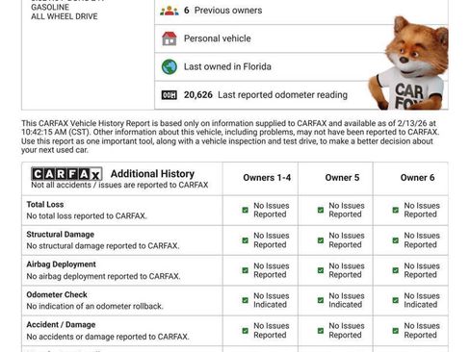Image resolution: width=470 pixels, height=352 pixels.
Task: Select the Owners 1-4 column header
Action: coord(267,178)
